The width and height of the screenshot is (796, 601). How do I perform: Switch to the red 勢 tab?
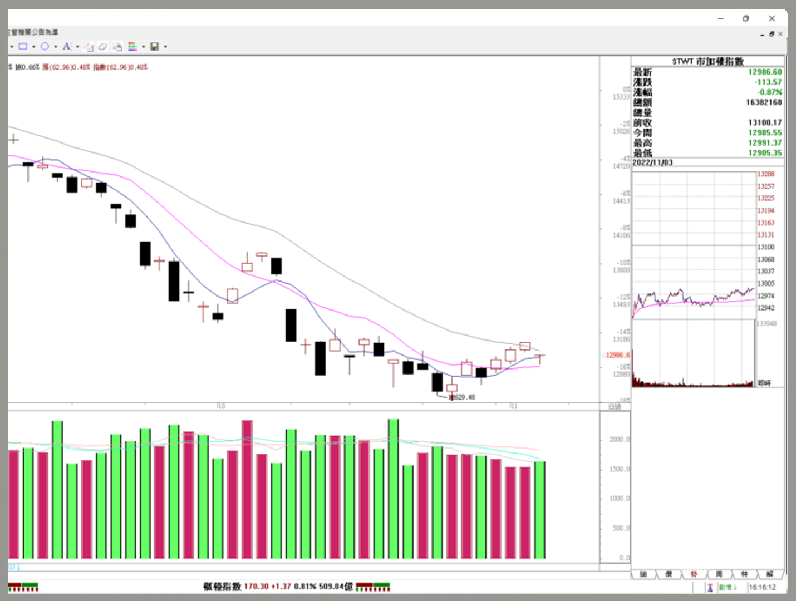coord(694,574)
